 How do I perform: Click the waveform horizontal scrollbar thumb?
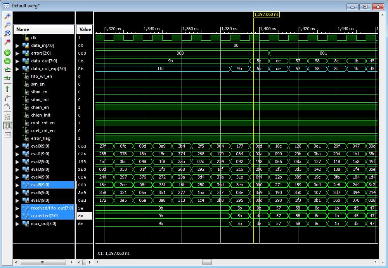[207, 262]
